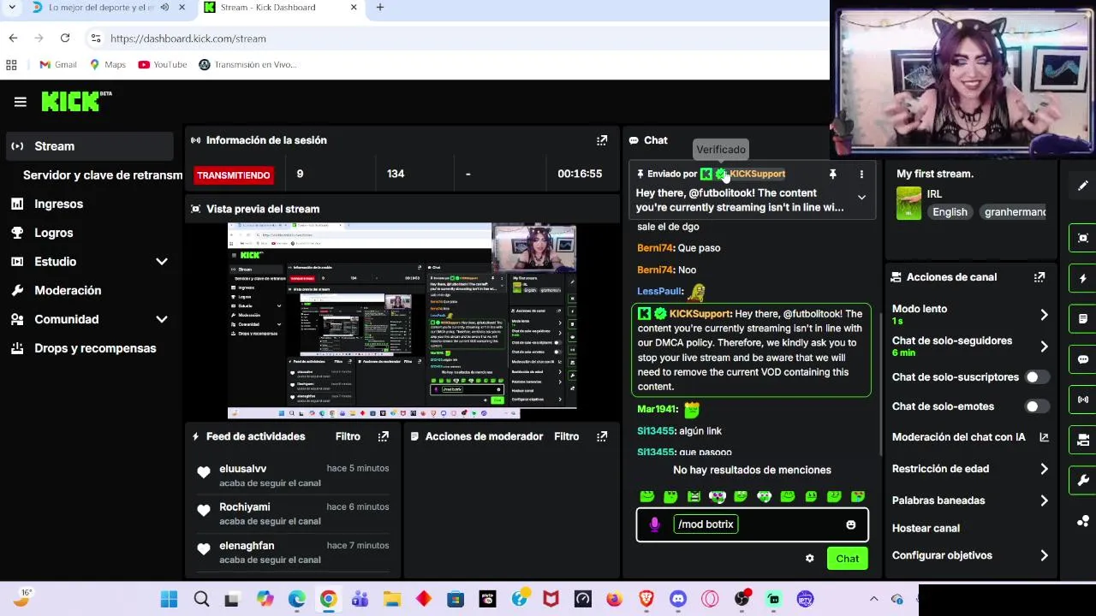Open Filtro on Acciones de moderador
Image resolution: width=1096 pixels, height=616 pixels.
(x=566, y=436)
